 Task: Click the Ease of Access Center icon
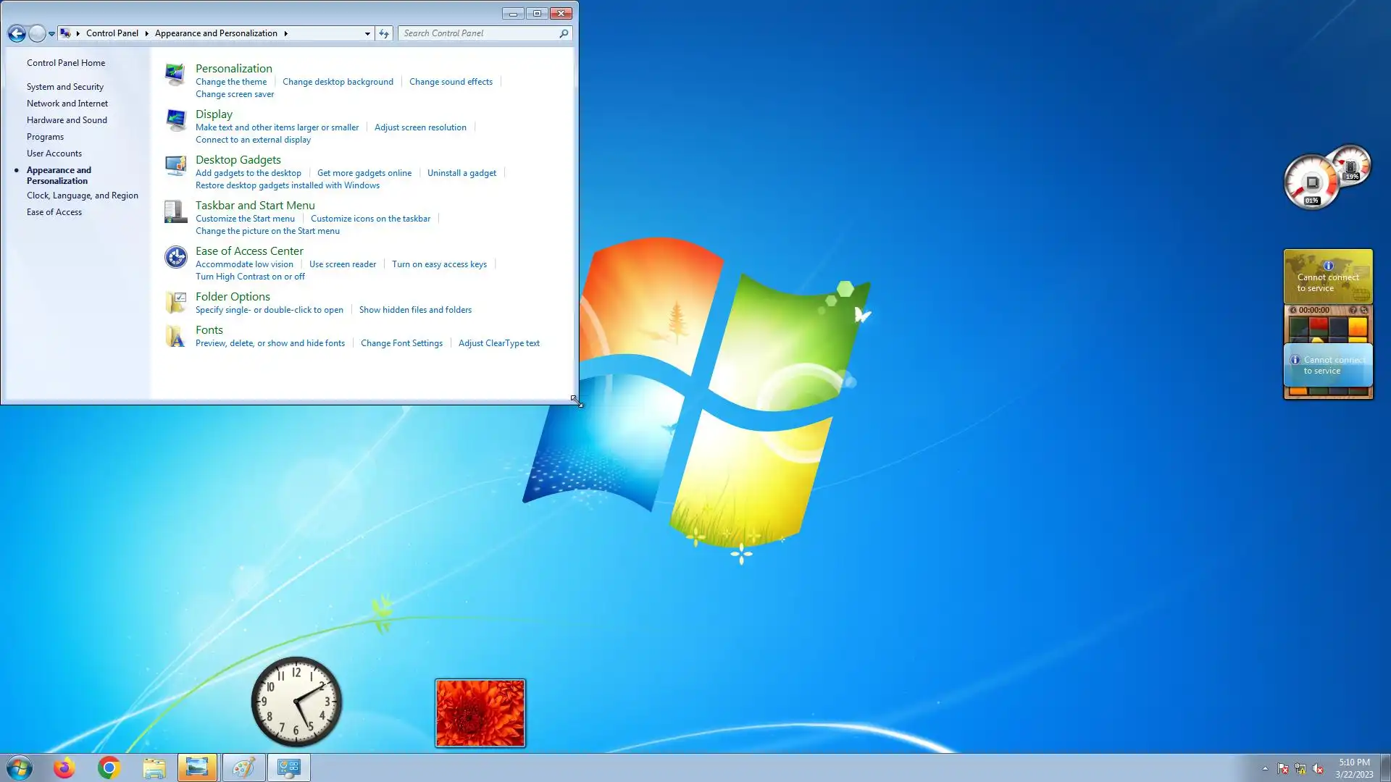tap(175, 256)
